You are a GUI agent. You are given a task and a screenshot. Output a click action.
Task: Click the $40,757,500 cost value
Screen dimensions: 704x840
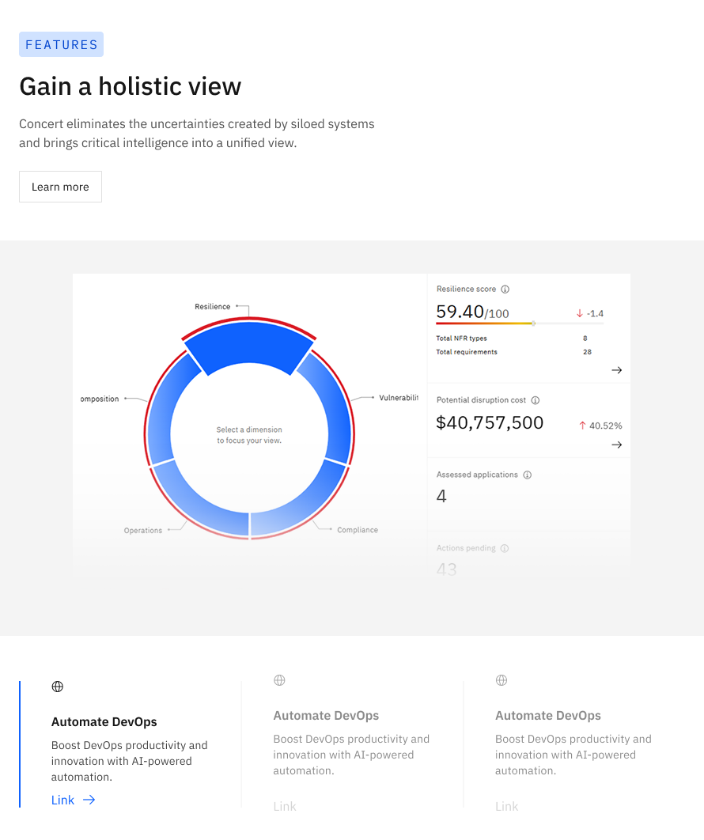coord(490,422)
